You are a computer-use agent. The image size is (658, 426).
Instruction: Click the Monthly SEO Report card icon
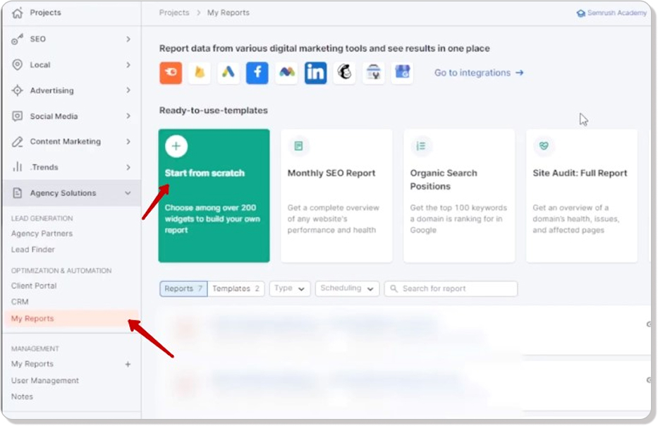[x=298, y=146]
